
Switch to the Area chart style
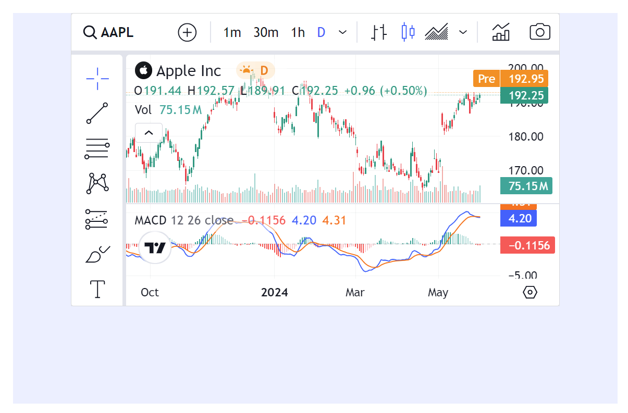coord(437,32)
